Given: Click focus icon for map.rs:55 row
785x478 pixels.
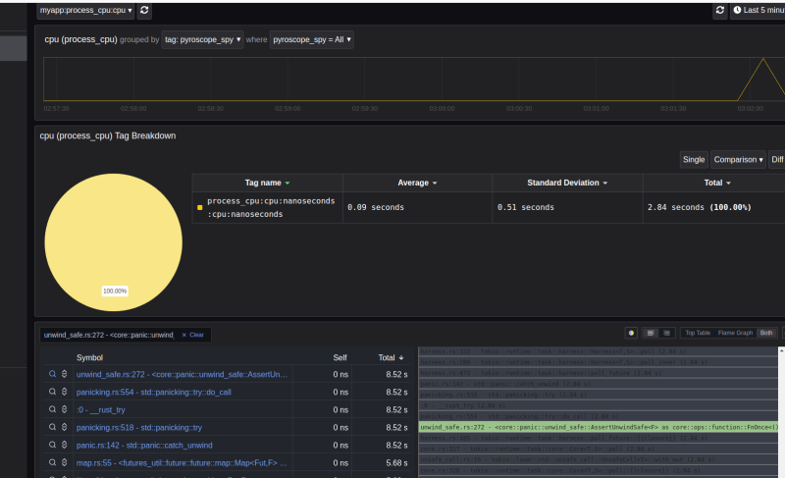Looking at the screenshot, I should click(65, 462).
